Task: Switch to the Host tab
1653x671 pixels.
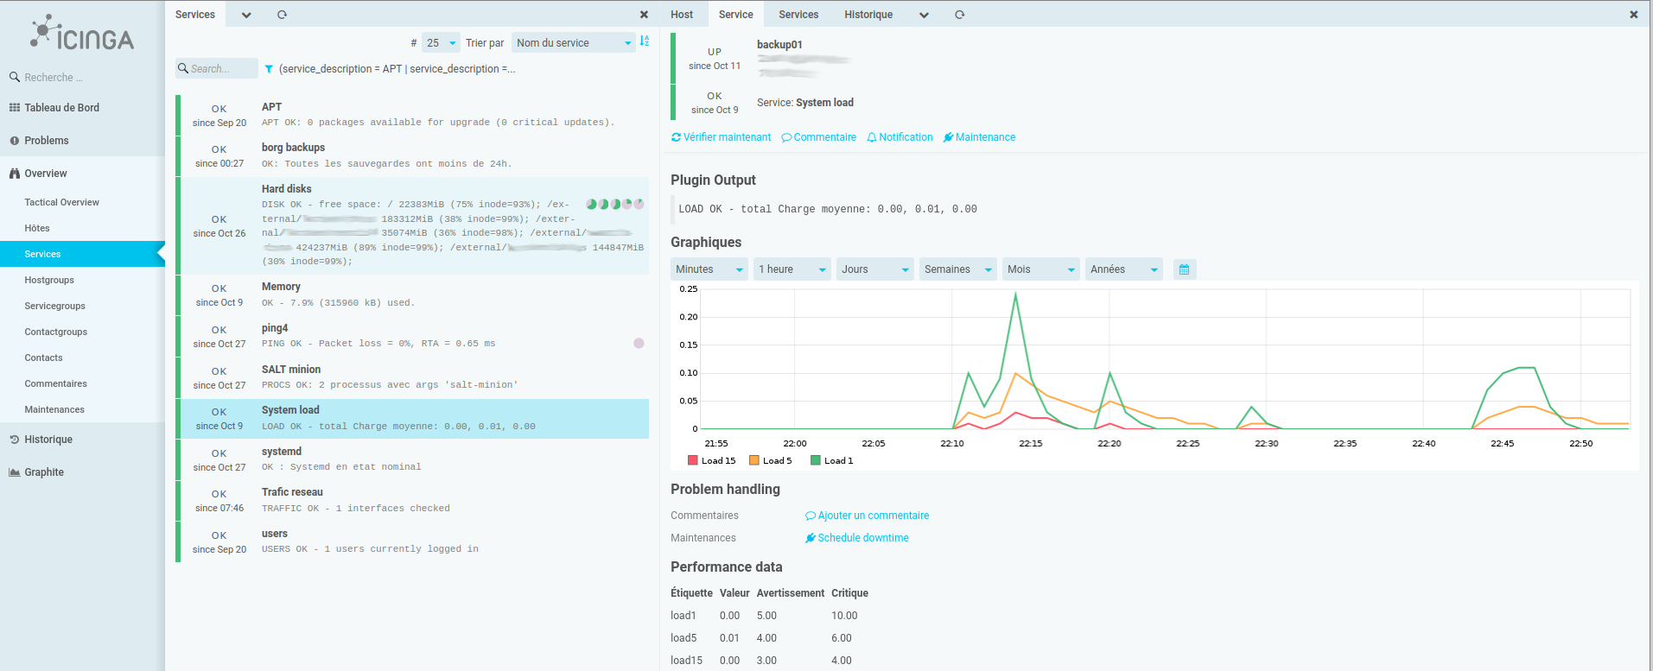Action: click(682, 15)
